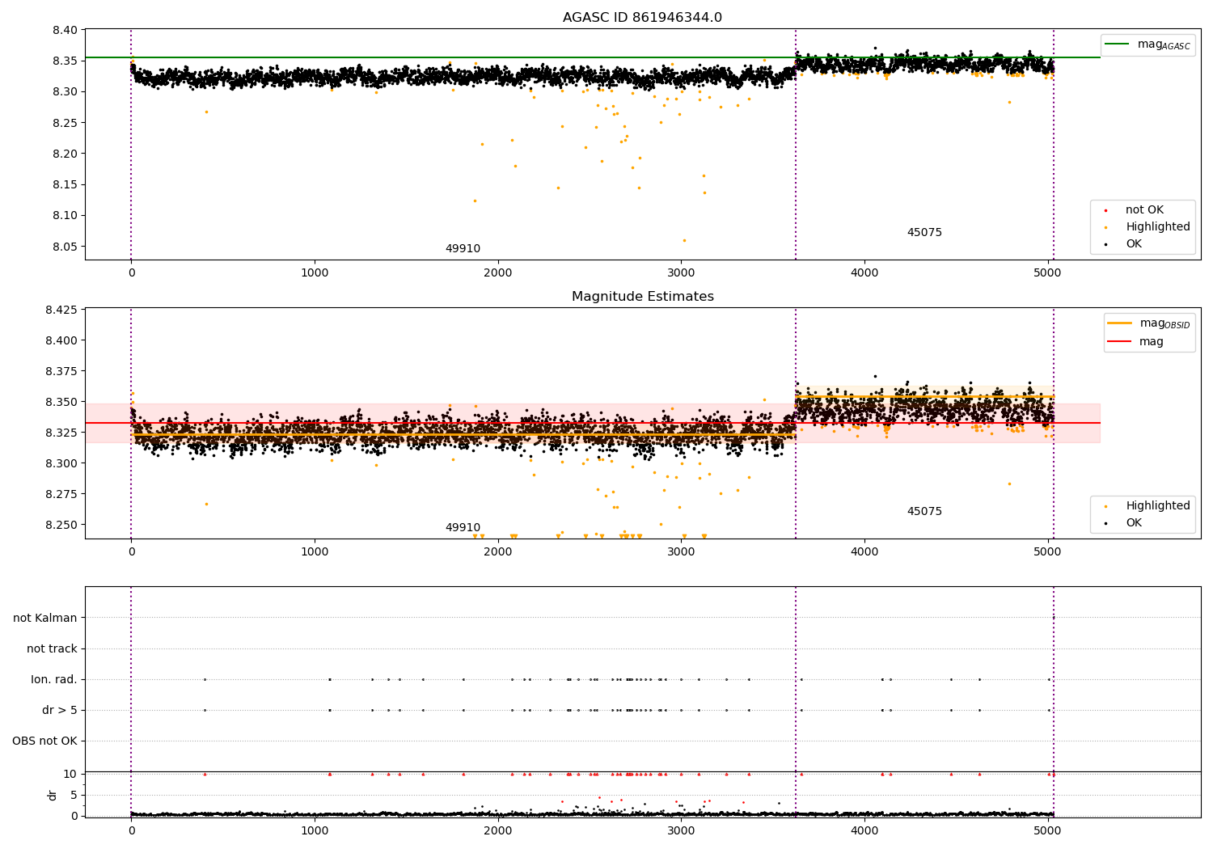Click y-tick '8.05' on top plot

tap(66, 247)
